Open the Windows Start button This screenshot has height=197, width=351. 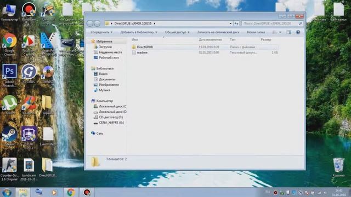[7, 192]
